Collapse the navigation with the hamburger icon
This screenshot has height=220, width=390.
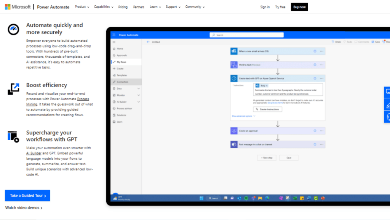click(x=113, y=42)
